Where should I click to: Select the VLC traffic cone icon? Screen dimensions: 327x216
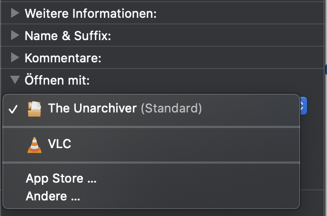tap(34, 145)
